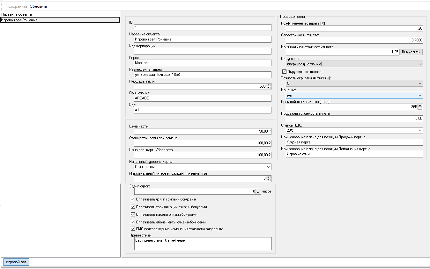Toggle Оплачивать абонементы очками-бонусами checkbox
This screenshot has width=430, height=269.
pos(133,222)
